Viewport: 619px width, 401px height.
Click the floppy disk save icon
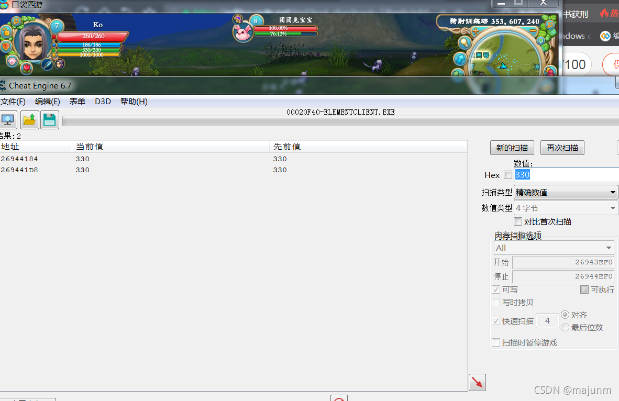click(49, 120)
